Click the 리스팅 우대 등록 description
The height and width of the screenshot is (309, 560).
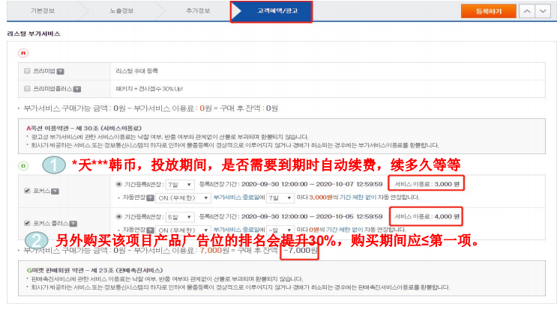(136, 71)
